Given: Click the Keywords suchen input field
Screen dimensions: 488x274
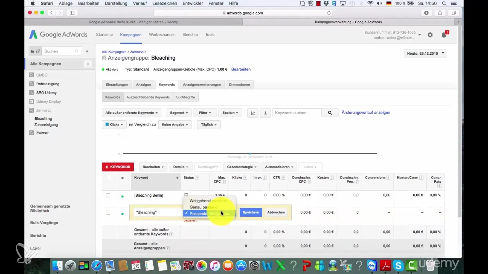Looking at the screenshot, I should point(297,113).
